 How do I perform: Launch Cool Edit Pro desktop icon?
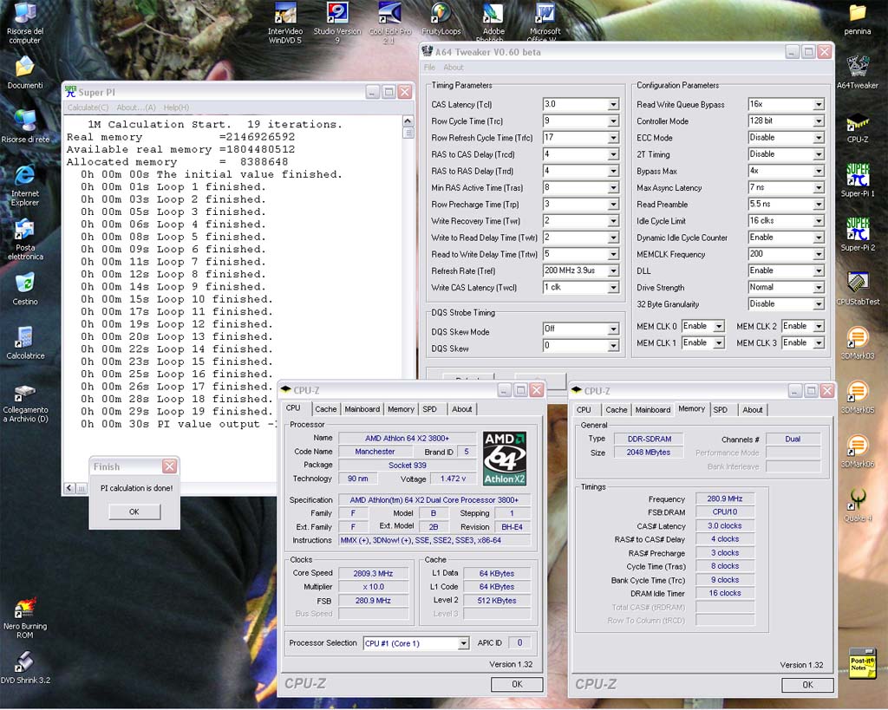click(x=389, y=23)
